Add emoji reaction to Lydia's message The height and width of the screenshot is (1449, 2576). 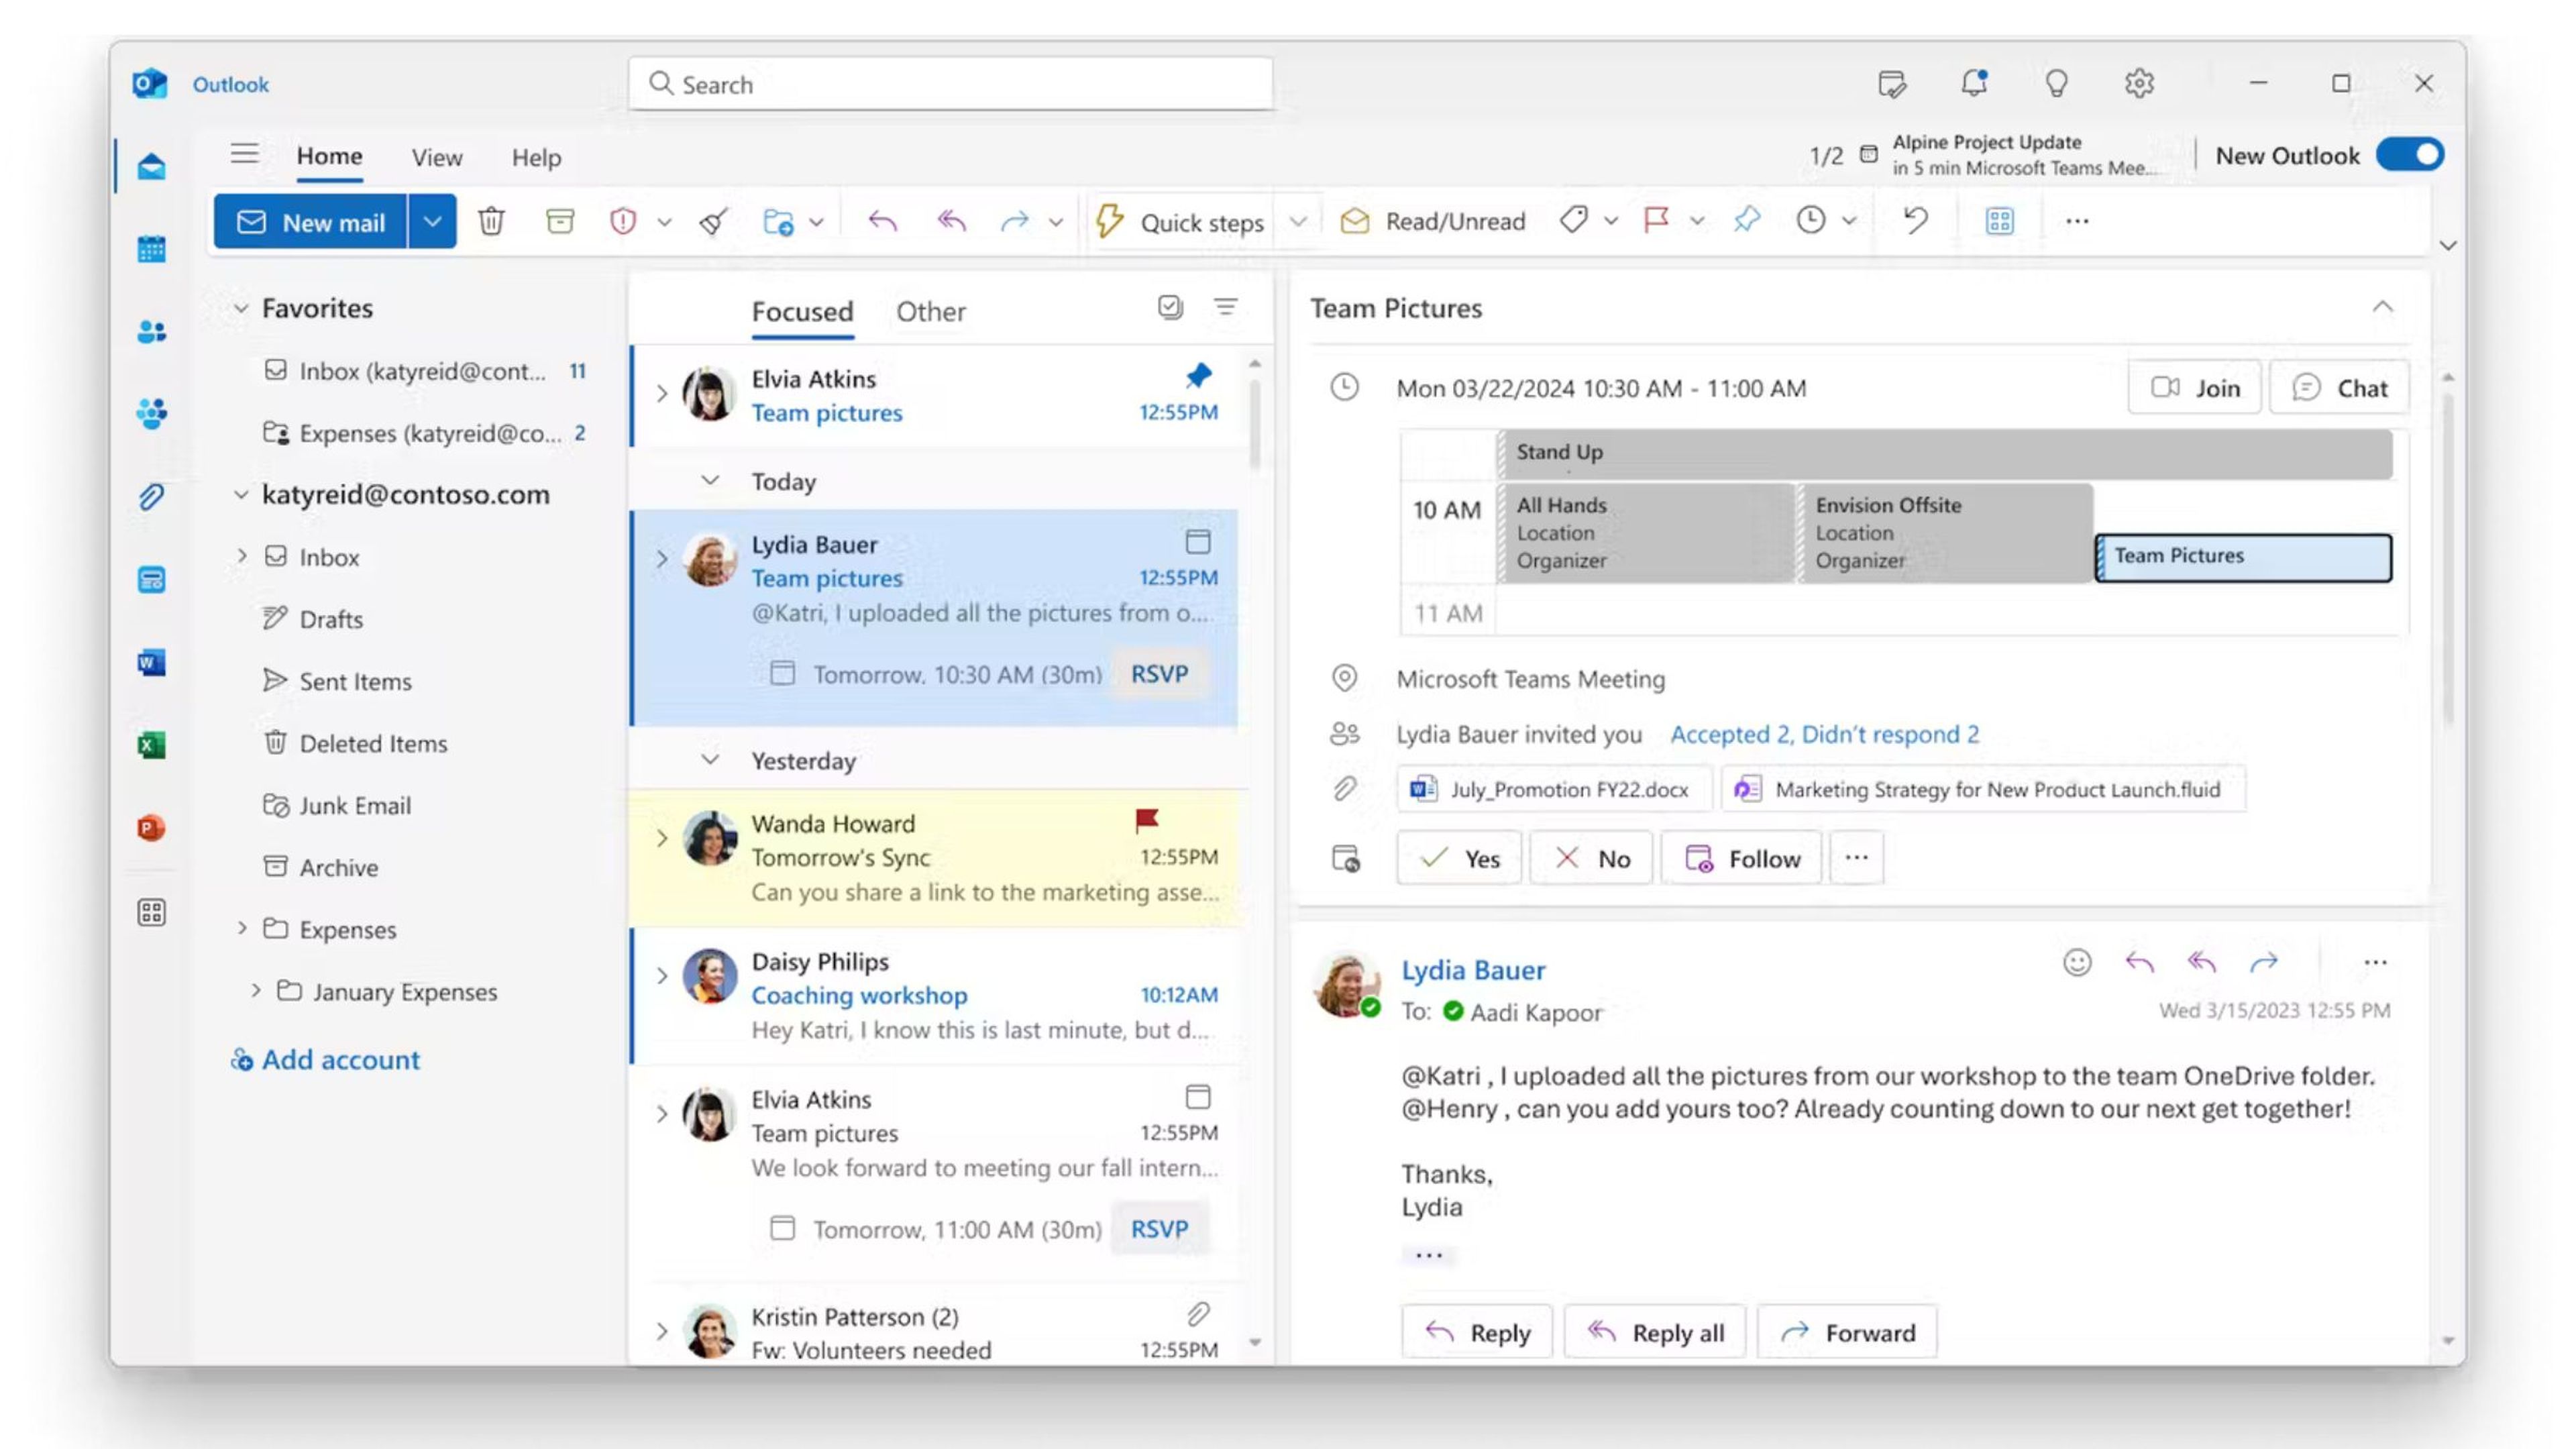pyautogui.click(x=2077, y=962)
